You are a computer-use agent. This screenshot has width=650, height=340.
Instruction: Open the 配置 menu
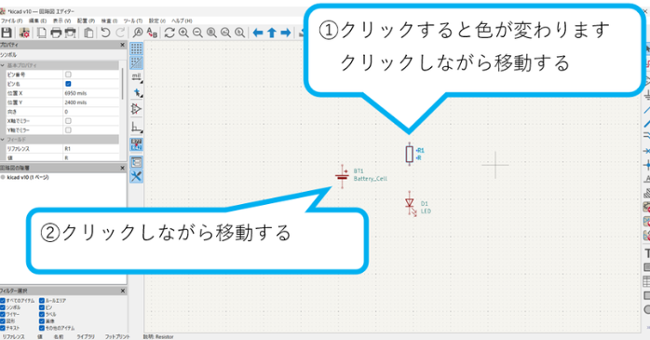(86, 20)
